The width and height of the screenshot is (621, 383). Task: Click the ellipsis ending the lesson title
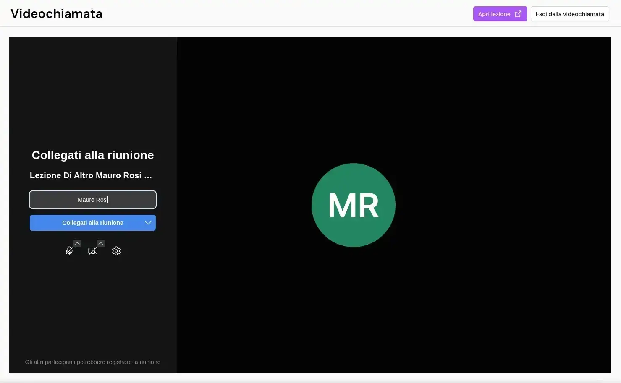(x=148, y=177)
